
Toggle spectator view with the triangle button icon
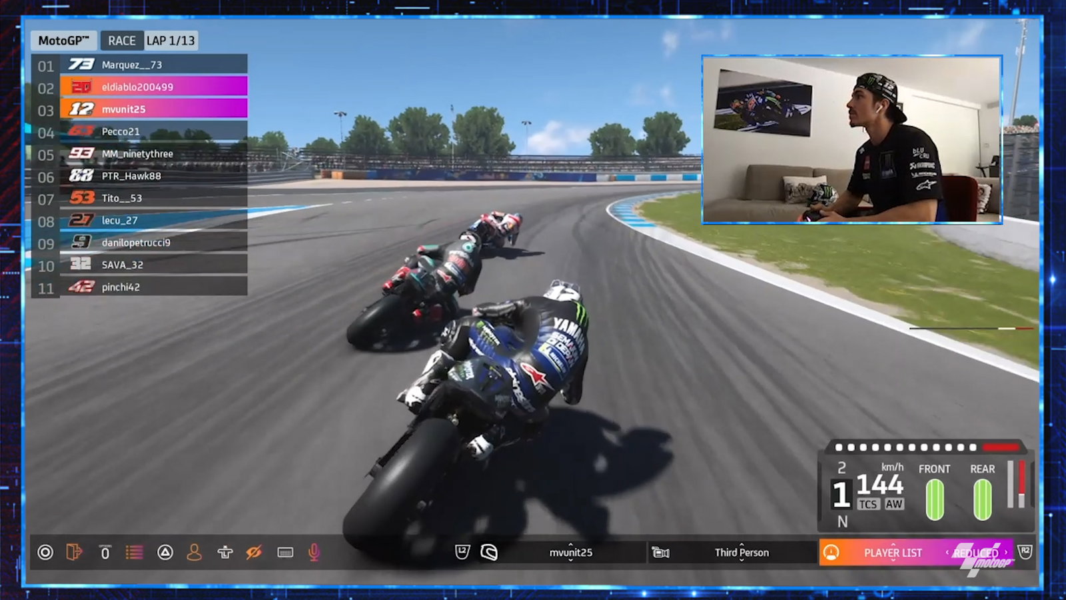(x=164, y=552)
